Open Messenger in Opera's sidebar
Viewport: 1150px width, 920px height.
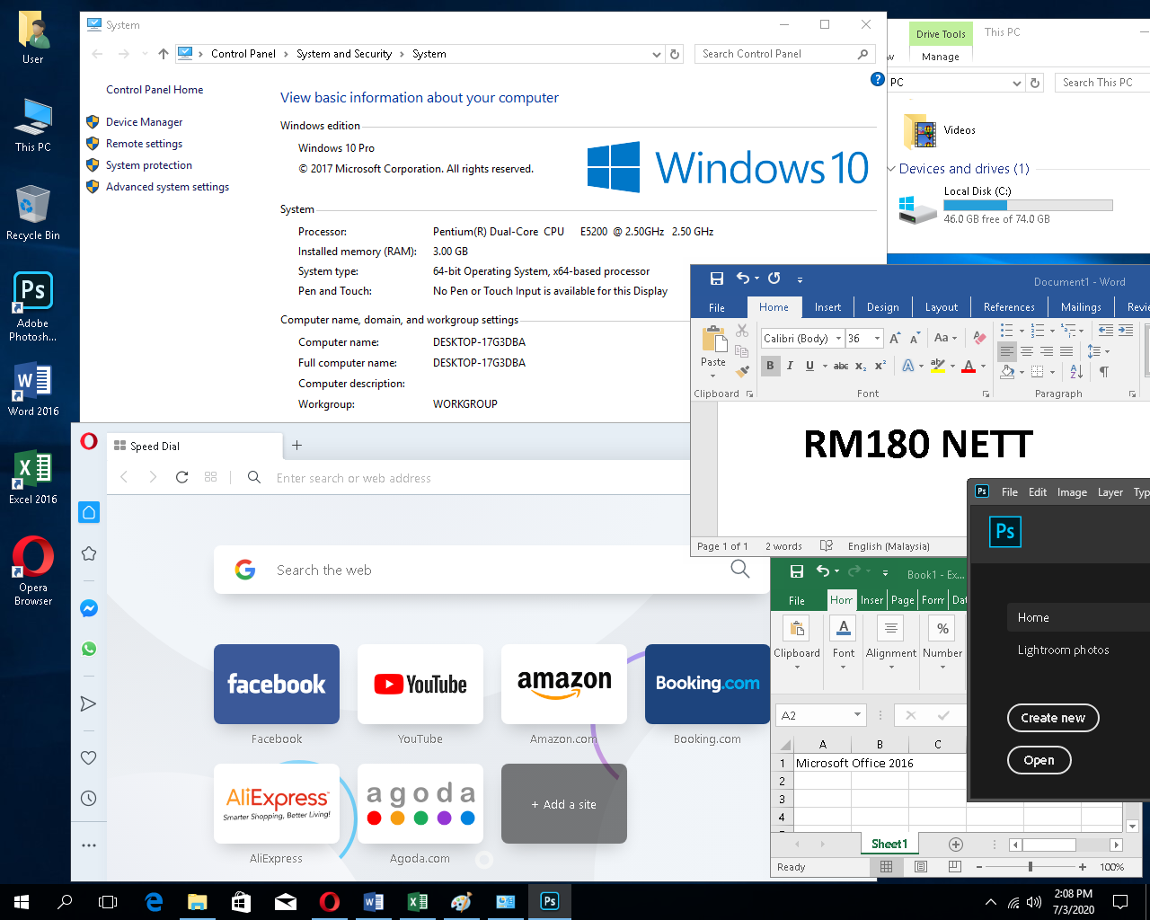tap(89, 608)
